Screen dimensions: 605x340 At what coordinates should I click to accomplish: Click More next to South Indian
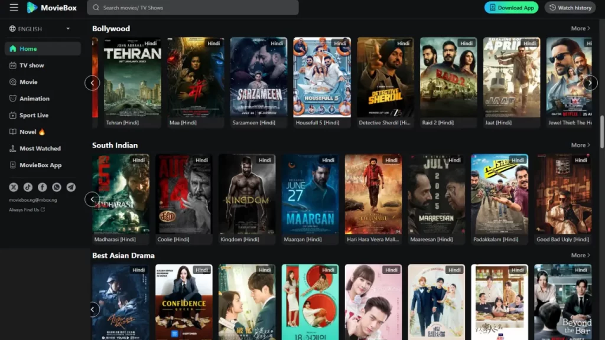point(580,145)
